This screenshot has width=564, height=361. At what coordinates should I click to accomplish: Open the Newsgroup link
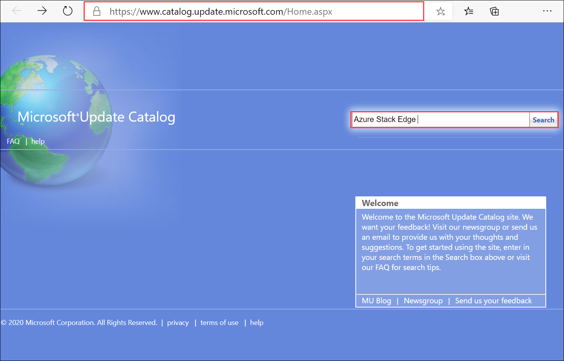click(x=423, y=301)
